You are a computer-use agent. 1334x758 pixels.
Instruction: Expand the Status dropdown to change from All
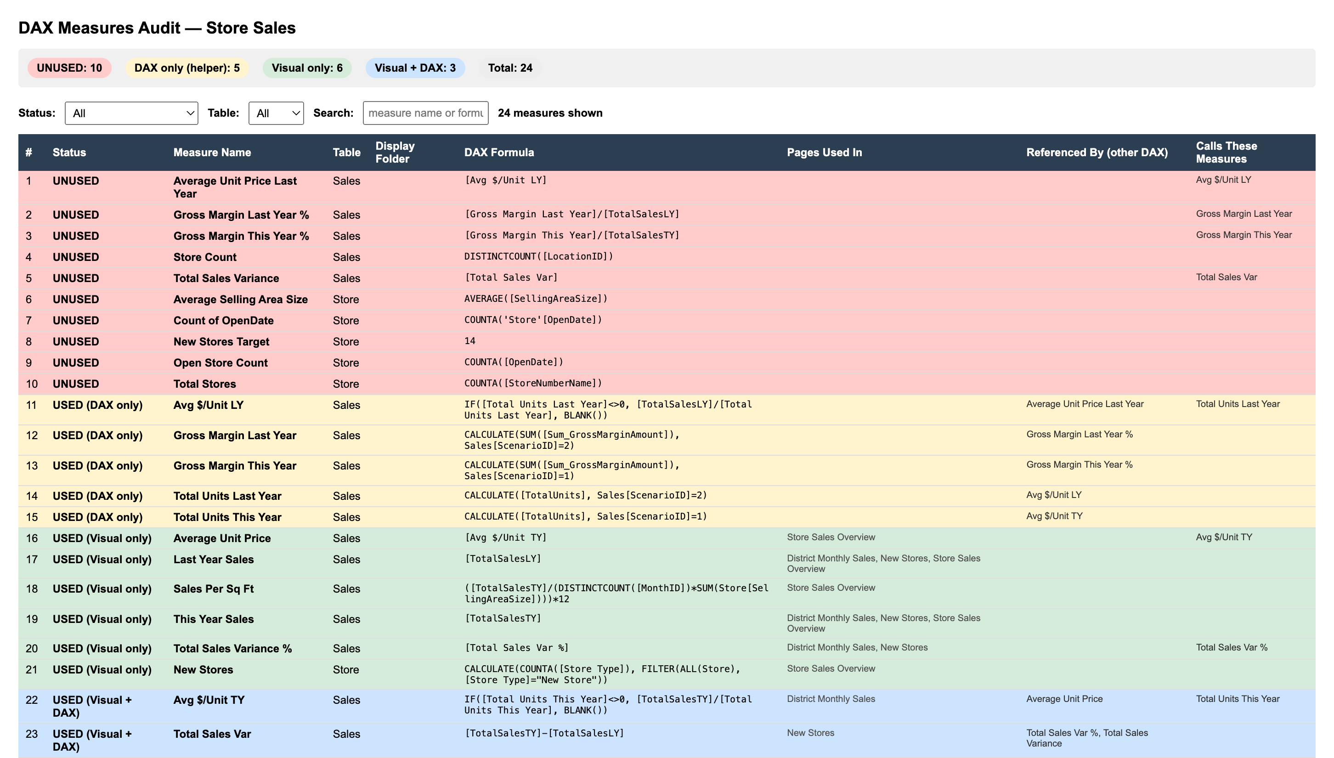click(131, 113)
